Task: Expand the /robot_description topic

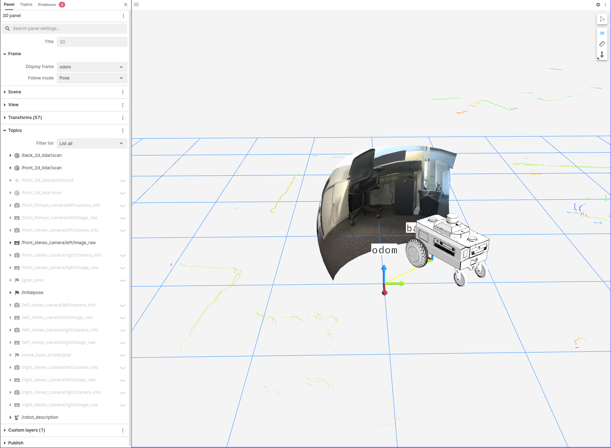Action: pyautogui.click(x=10, y=417)
